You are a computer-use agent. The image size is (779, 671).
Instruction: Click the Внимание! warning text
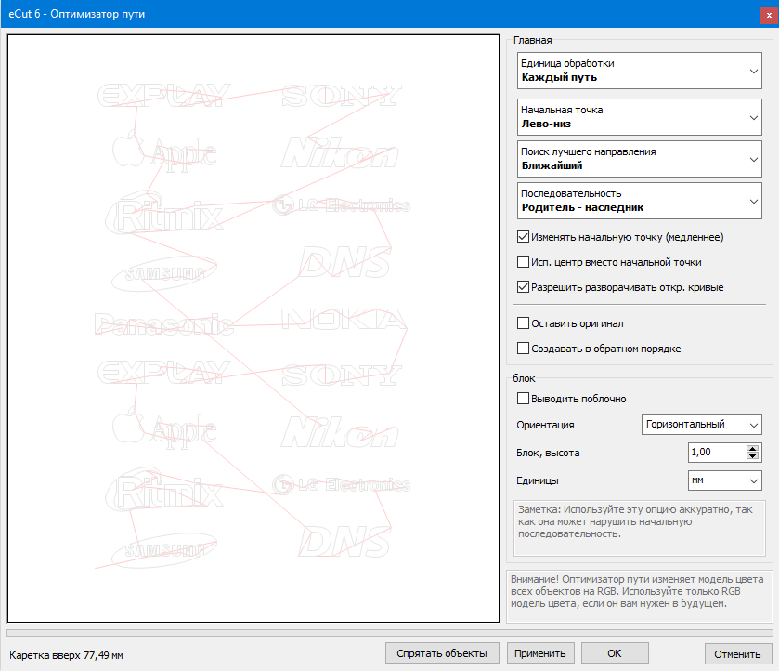tap(638, 591)
